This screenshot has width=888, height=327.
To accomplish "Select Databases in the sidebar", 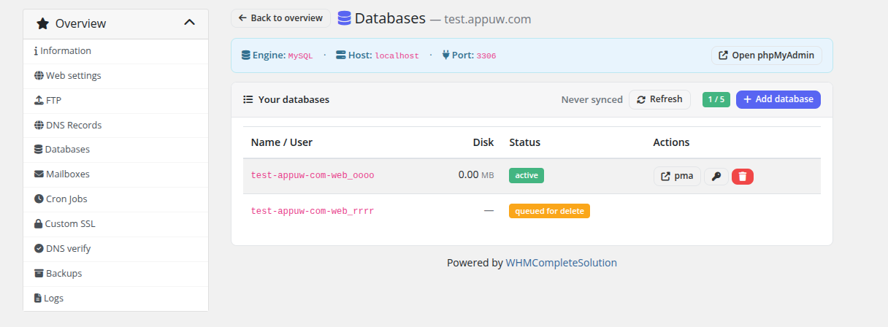I will click(115, 150).
